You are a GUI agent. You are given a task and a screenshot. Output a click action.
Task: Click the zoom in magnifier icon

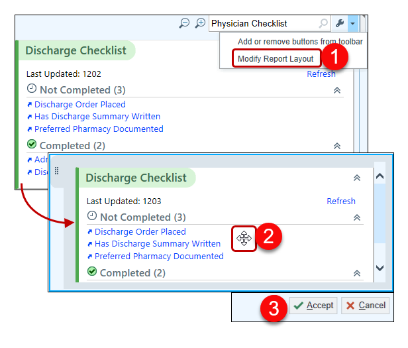(x=200, y=23)
